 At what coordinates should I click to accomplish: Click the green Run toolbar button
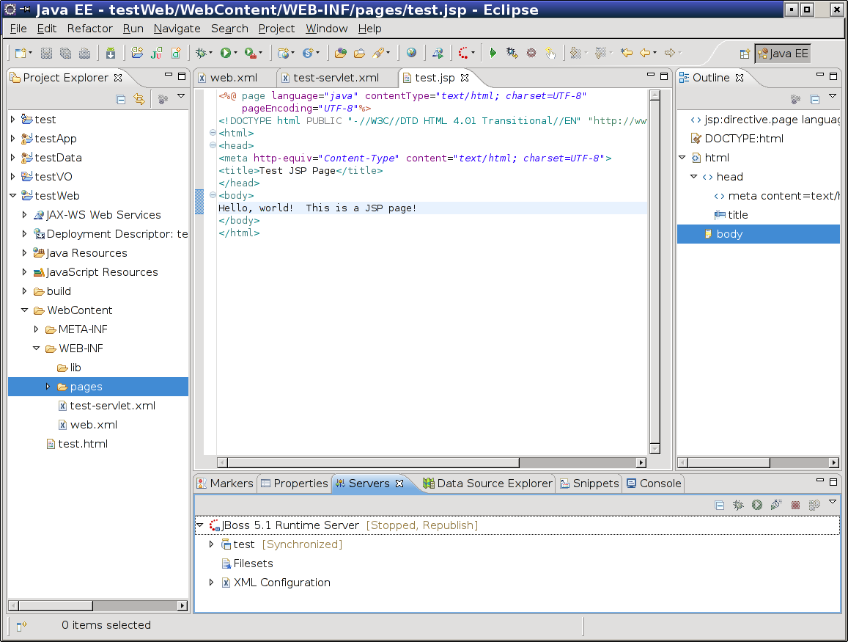[226, 53]
